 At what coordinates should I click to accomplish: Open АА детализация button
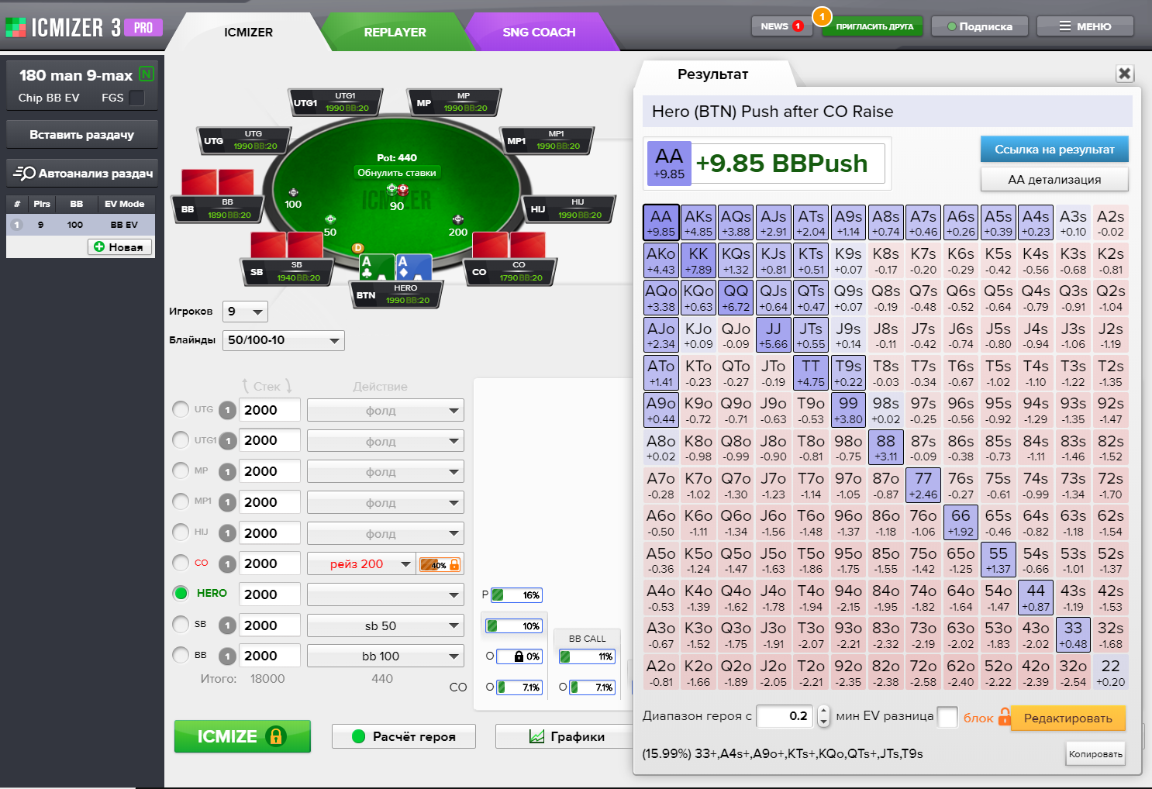(1054, 179)
